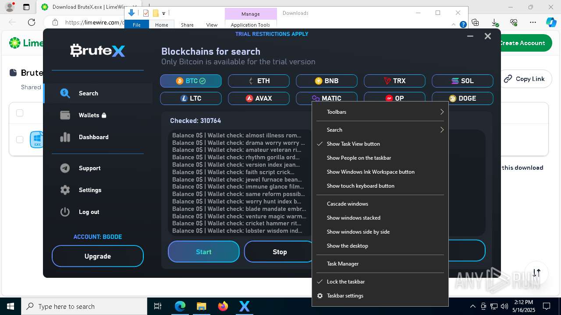561x315 pixels.
Task: Choose Show People on the taskbar
Action: pos(380,158)
